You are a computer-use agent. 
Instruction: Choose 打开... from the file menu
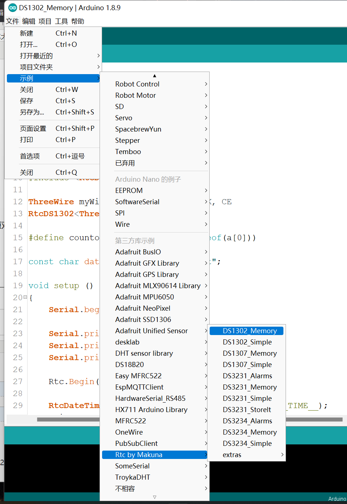pyautogui.click(x=53, y=44)
